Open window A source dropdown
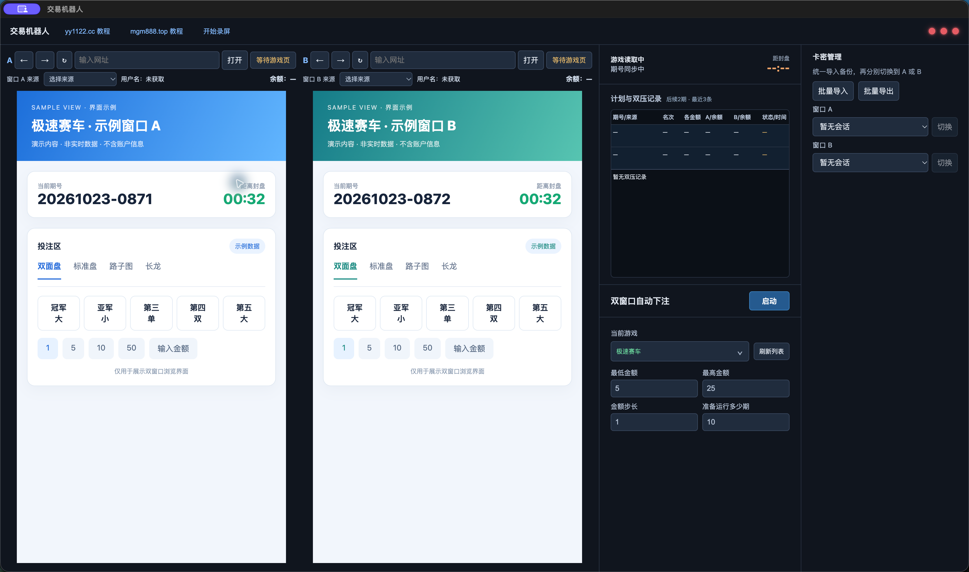969x572 pixels. point(80,79)
